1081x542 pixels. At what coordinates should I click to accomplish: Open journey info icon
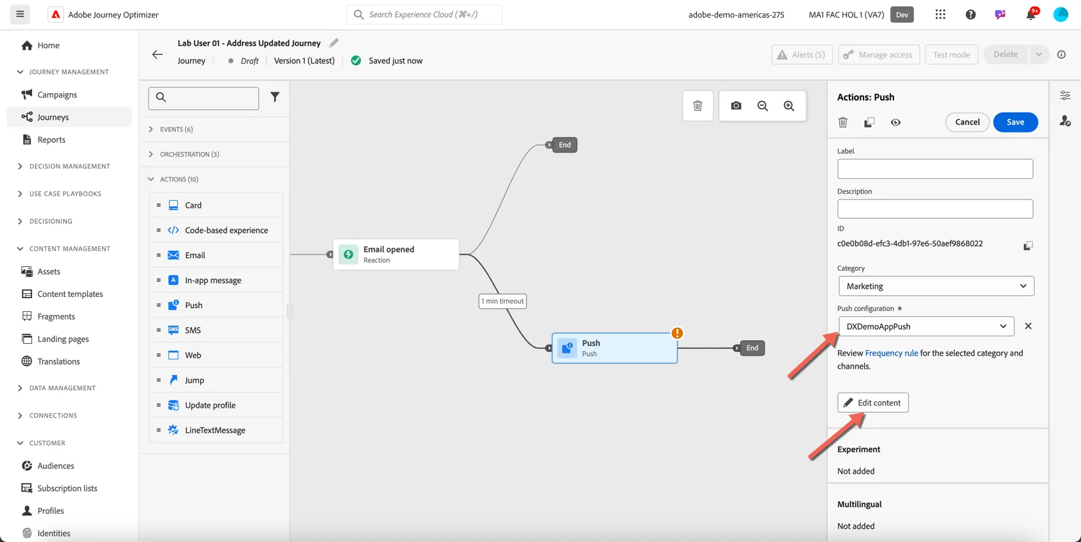click(x=1062, y=54)
